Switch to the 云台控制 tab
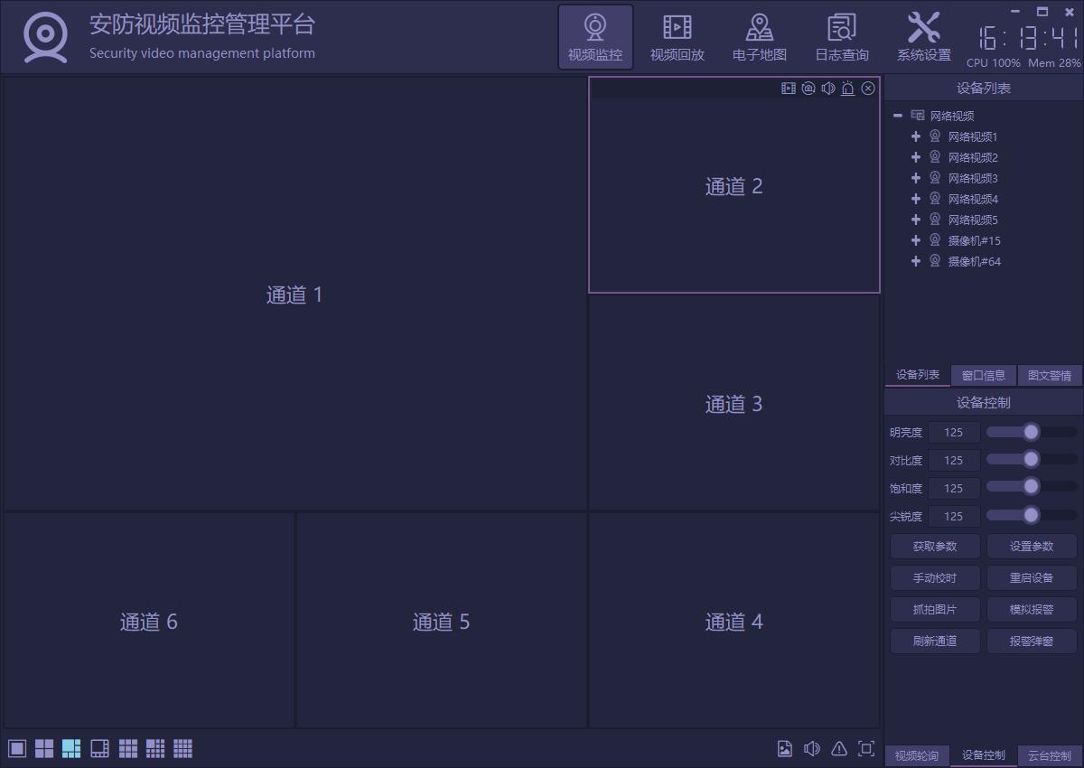The image size is (1084, 768). (1050, 755)
